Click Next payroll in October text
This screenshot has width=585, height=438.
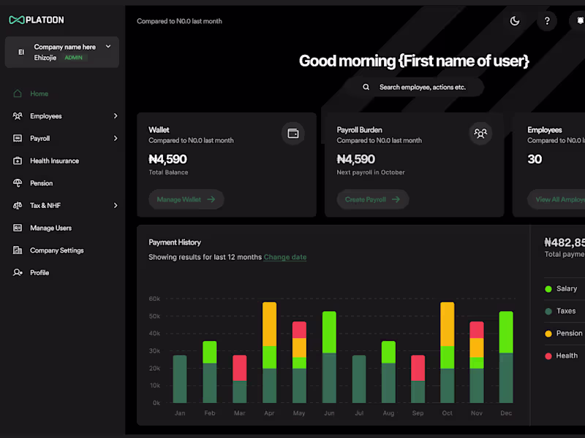click(x=371, y=172)
